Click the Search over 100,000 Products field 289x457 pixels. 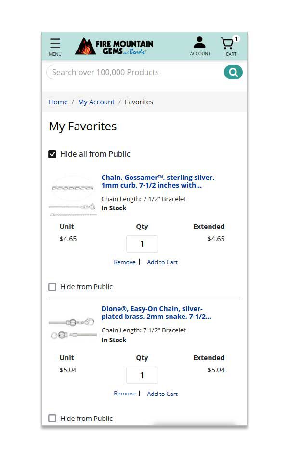coord(135,72)
